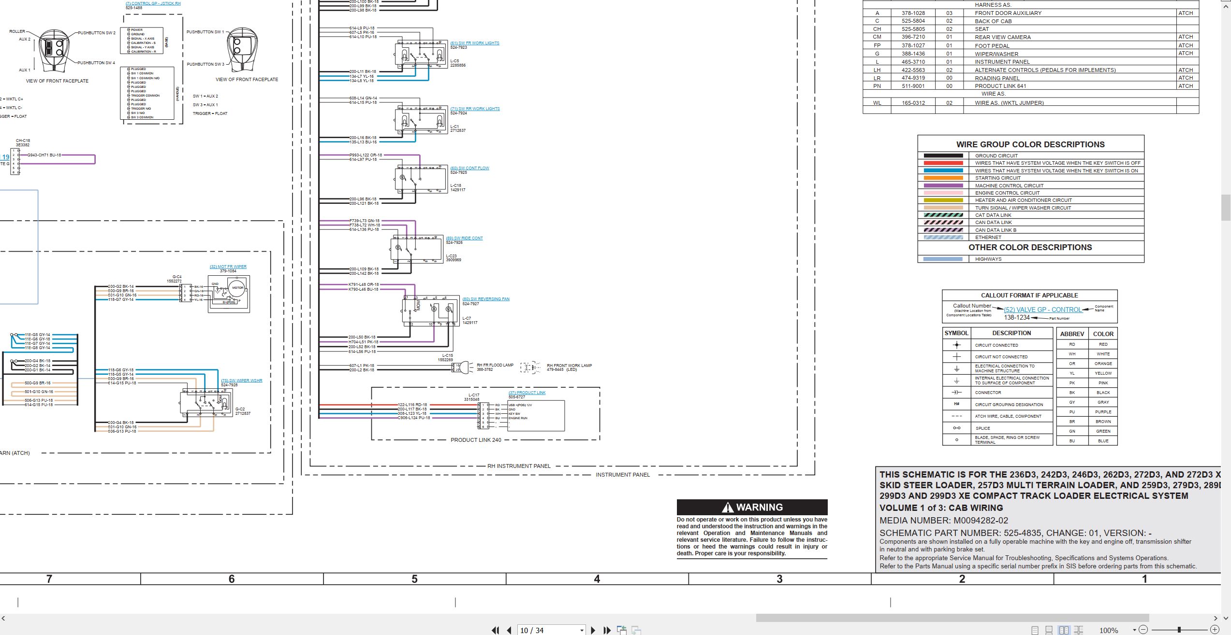Click the 'WIRE GROUP COLOR DESCRIPTIONS' heading

[1030, 144]
